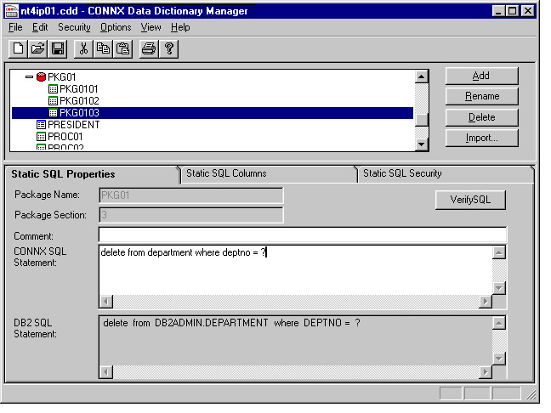Image resolution: width=551 pixels, height=413 pixels.
Task: Click the red PKG01 package icon
Action: click(x=41, y=77)
